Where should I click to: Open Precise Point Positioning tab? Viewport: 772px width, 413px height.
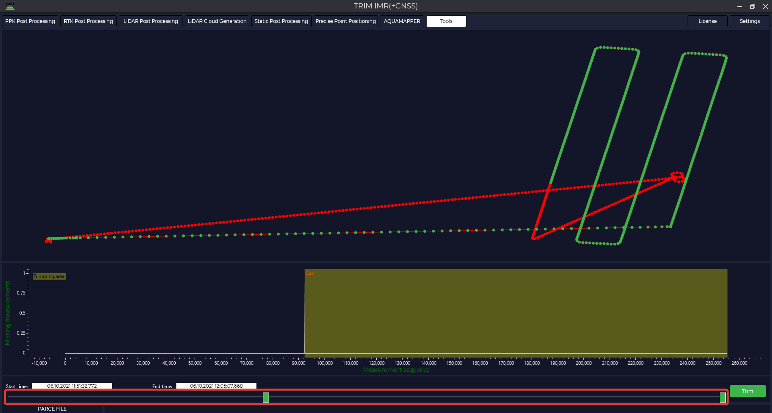point(346,21)
